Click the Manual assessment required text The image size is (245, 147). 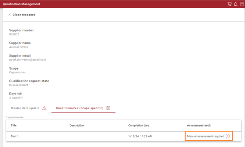[205, 136]
